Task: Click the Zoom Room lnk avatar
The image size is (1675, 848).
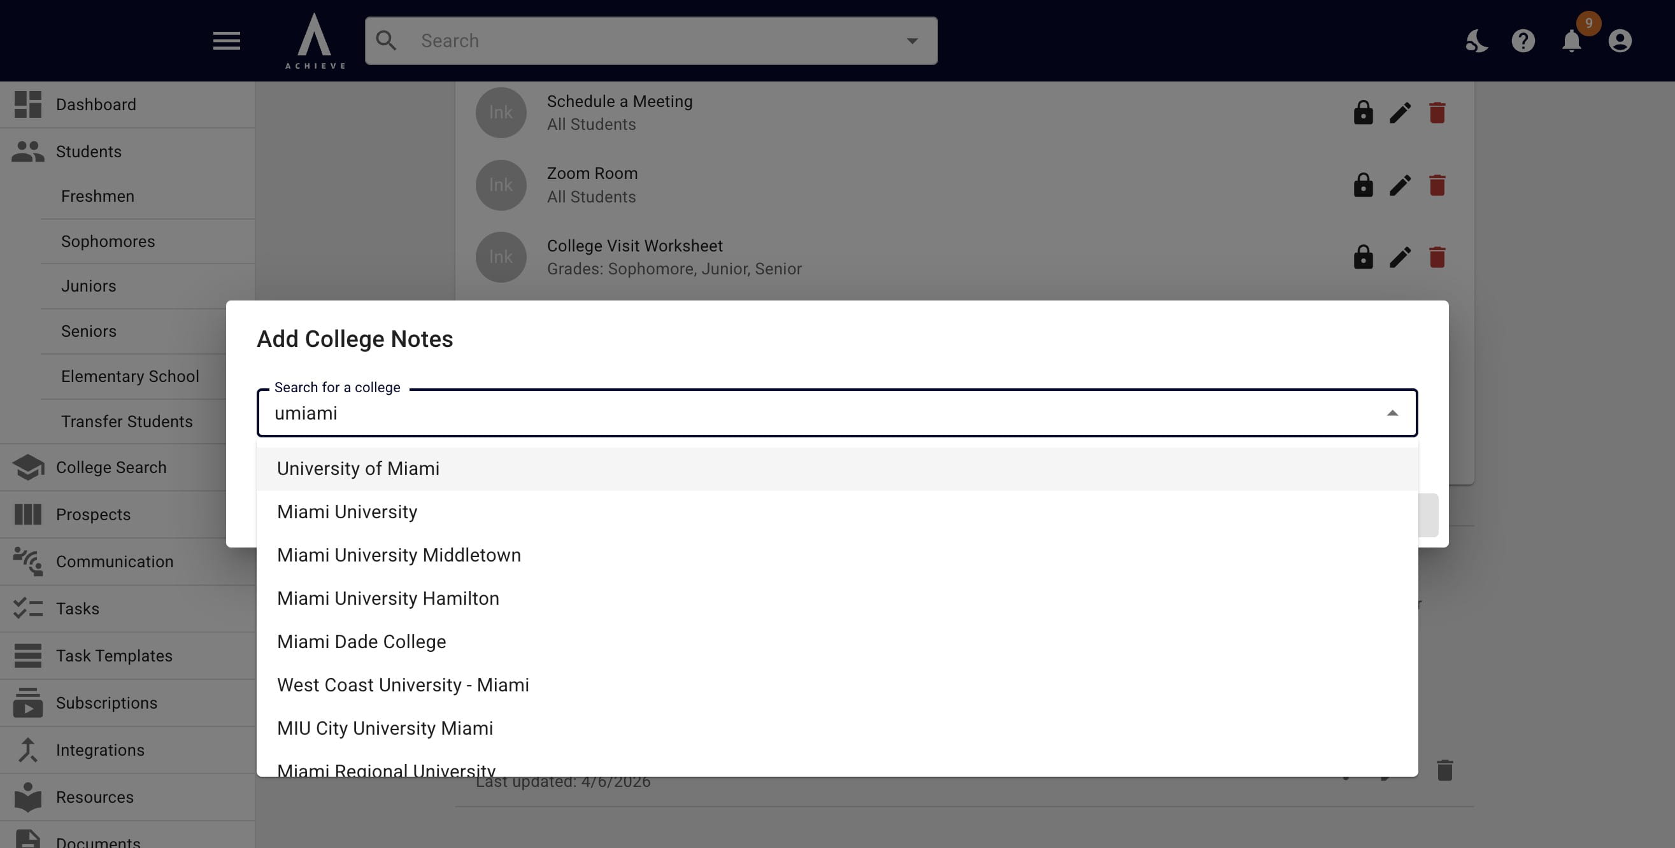Action: (501, 185)
